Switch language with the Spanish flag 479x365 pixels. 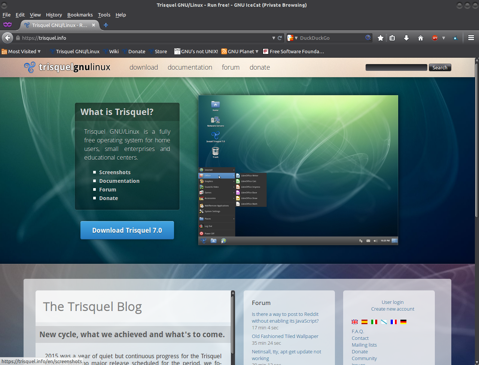coord(364,322)
